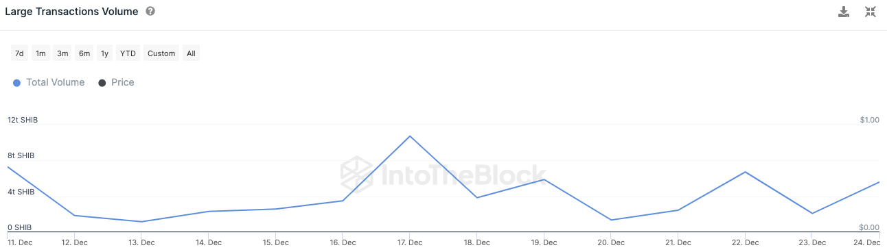This screenshot has width=887, height=252.
Task: Download the chart data
Action: click(844, 12)
